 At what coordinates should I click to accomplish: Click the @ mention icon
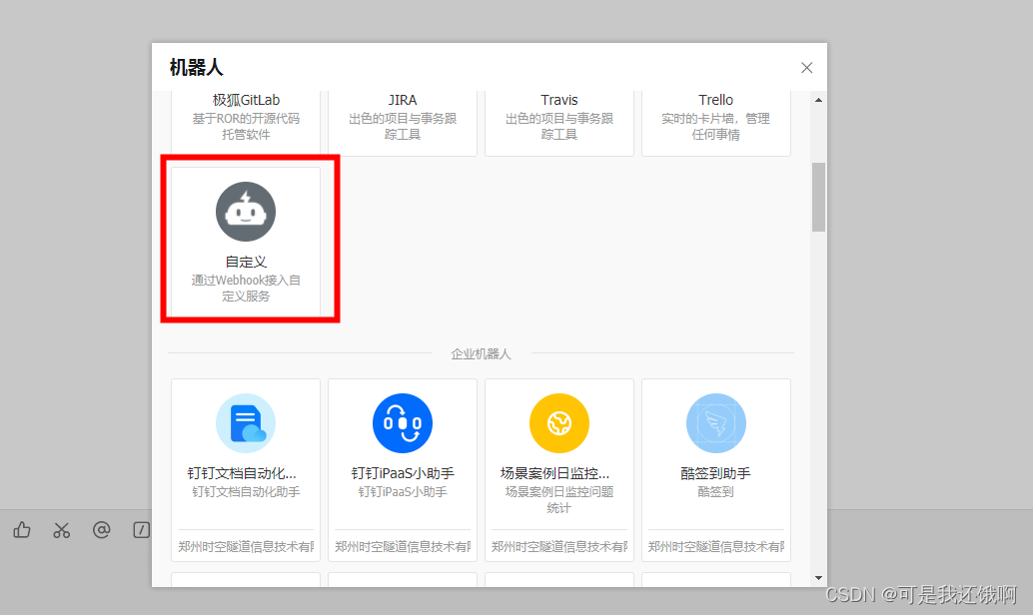tap(102, 529)
